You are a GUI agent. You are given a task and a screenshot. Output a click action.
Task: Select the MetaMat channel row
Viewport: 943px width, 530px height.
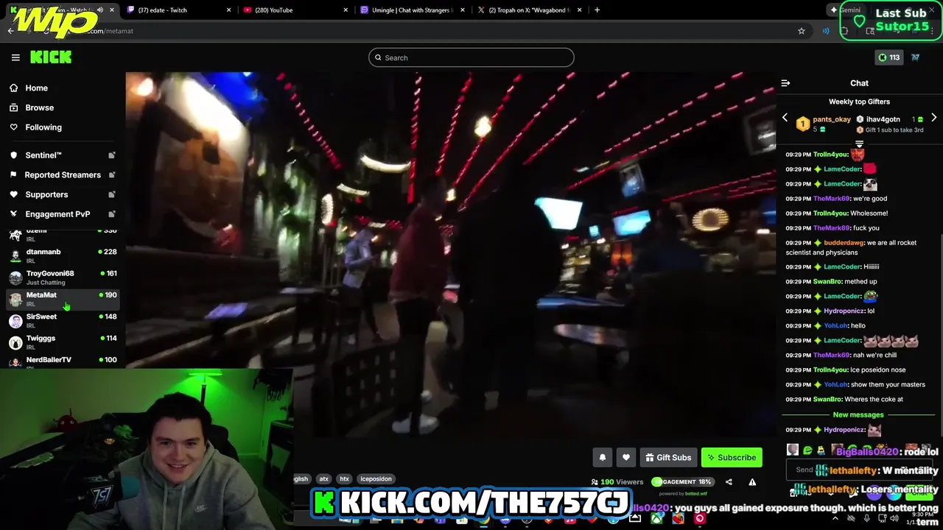coord(63,299)
